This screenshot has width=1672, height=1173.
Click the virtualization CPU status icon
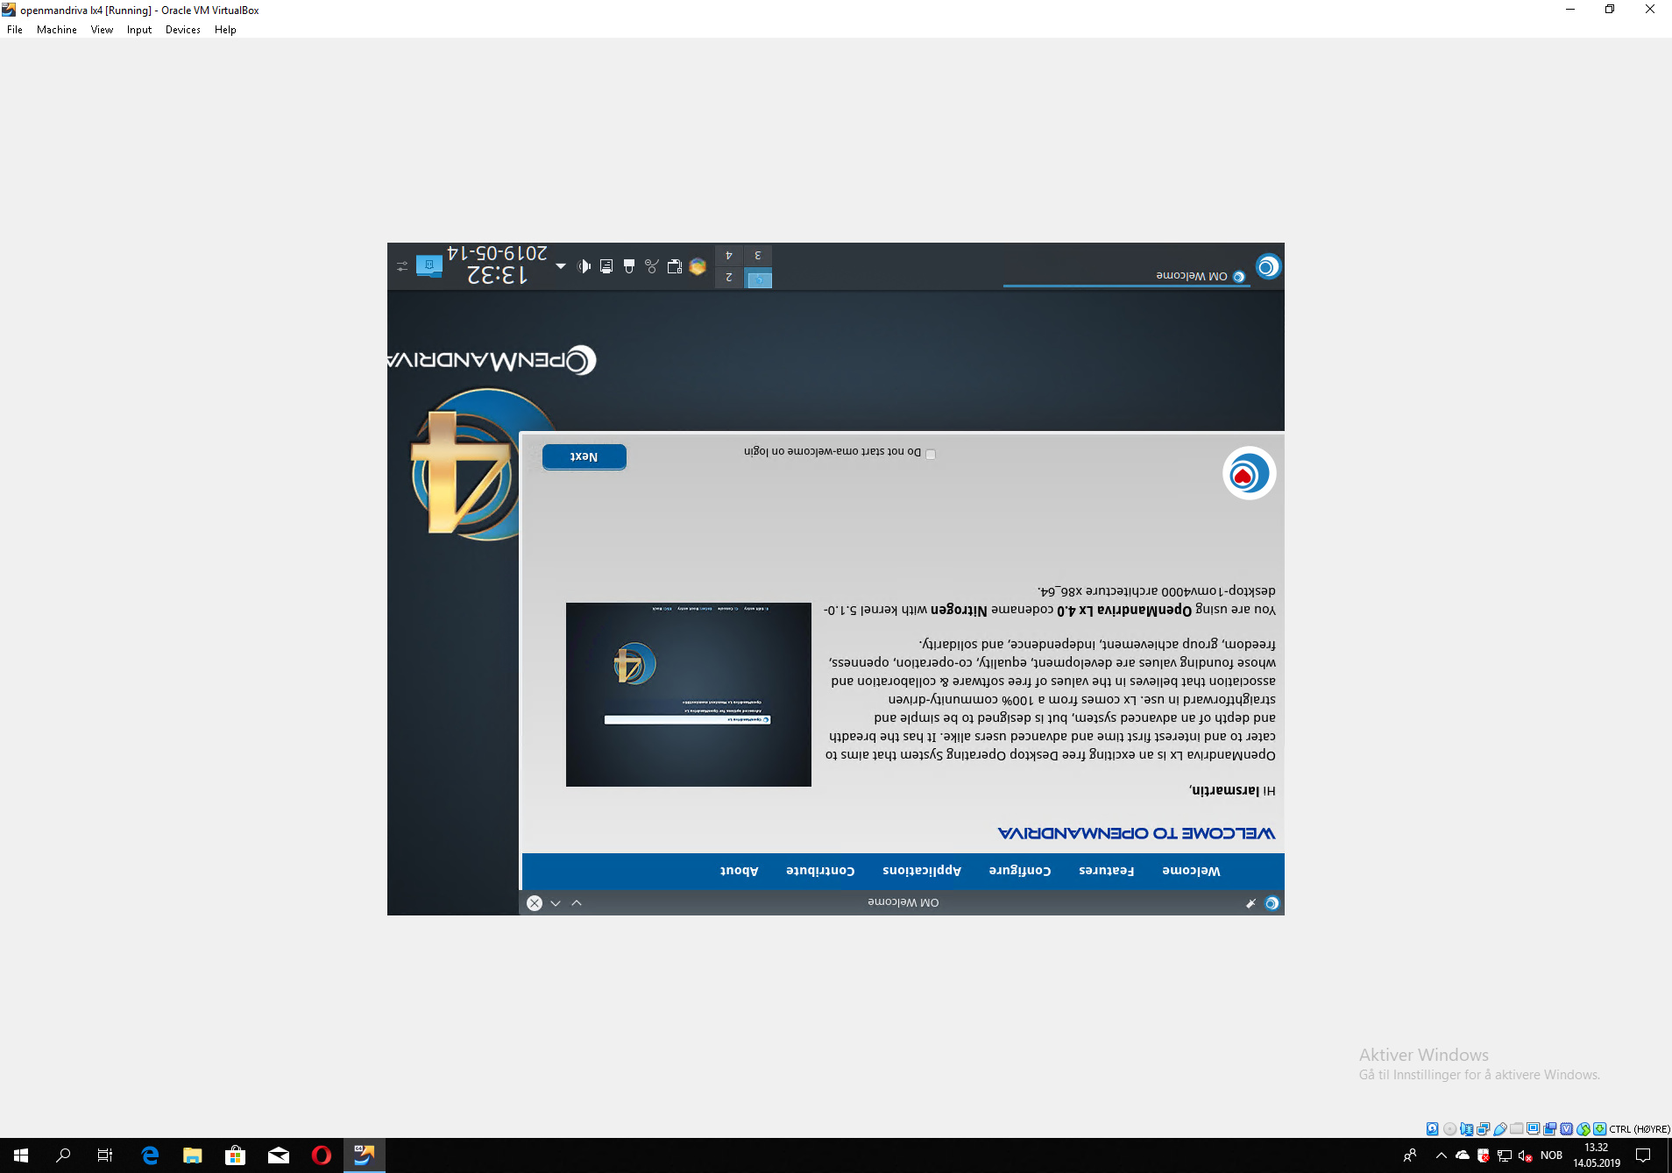click(x=1566, y=1128)
